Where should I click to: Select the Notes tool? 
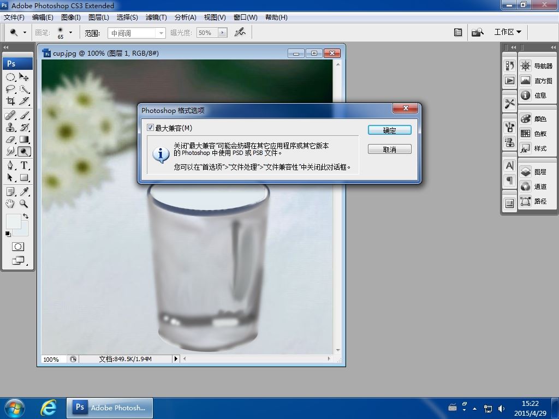click(x=10, y=191)
